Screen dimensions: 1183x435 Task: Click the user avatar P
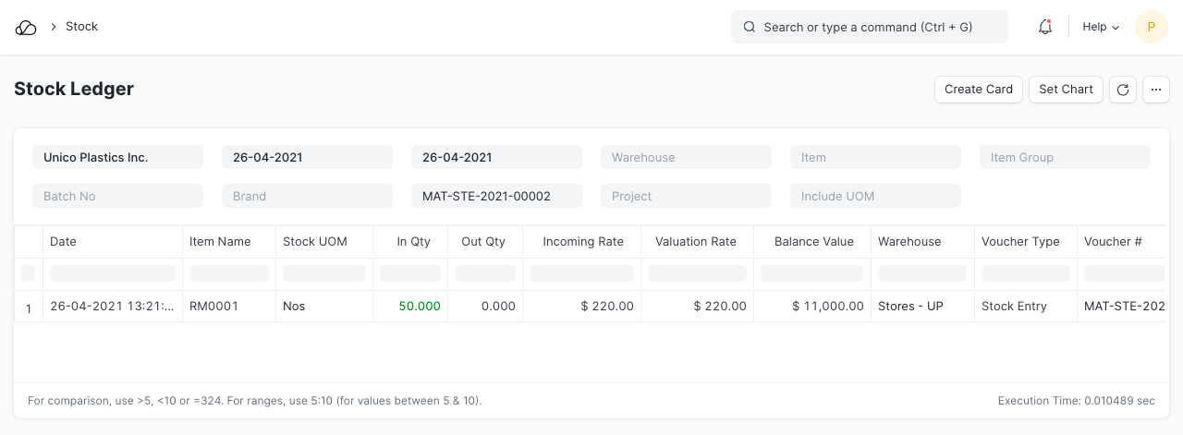(1151, 28)
